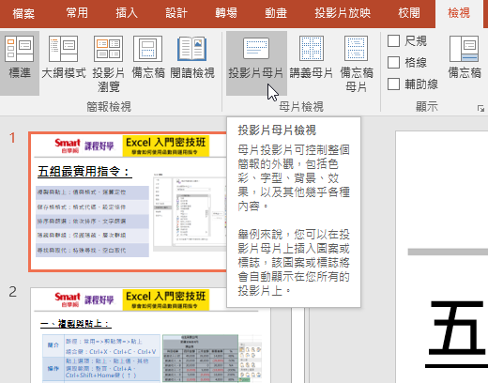This screenshot has height=383, width=488.
Task: Switch to the 插入 insert tab
Action: [127, 13]
